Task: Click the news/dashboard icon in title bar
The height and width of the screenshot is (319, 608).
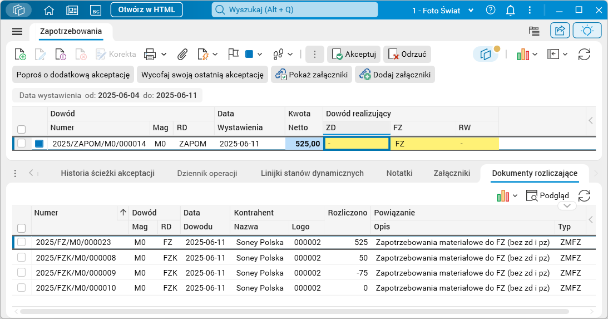Action: (x=72, y=10)
